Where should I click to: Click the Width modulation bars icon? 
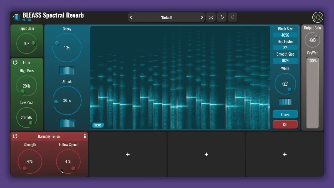285,102
